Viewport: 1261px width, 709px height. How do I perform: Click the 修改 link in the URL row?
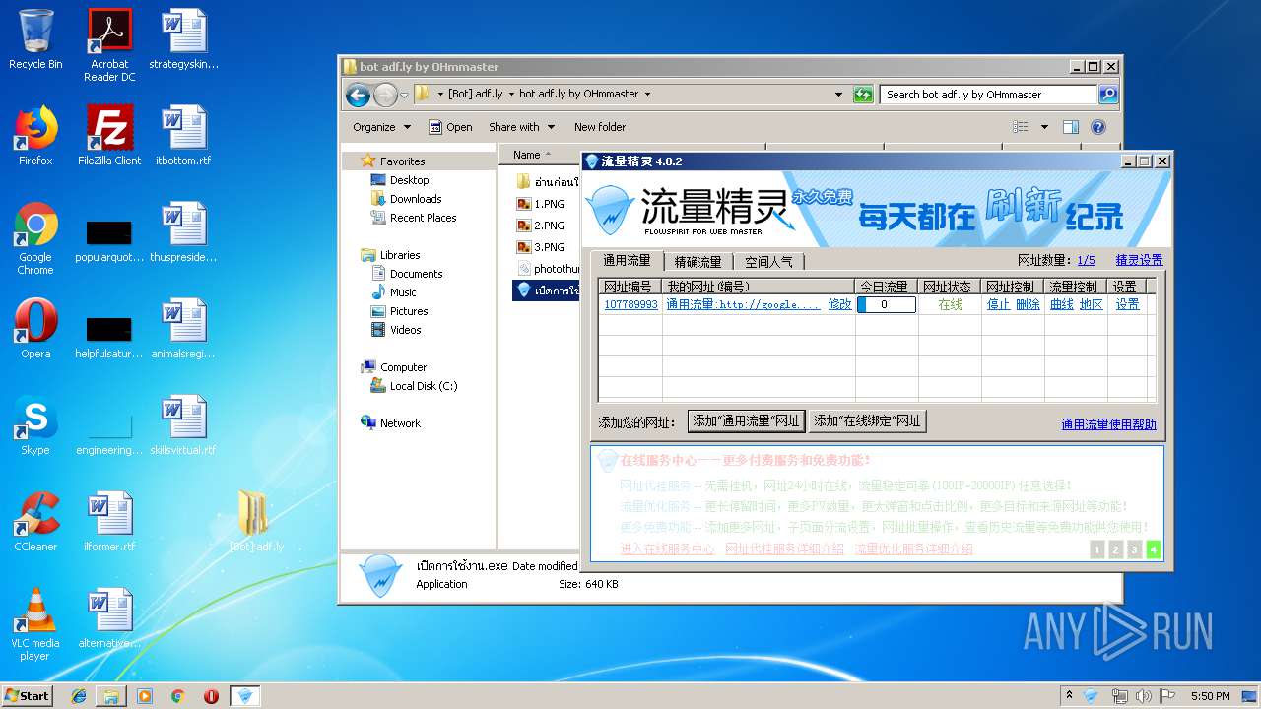click(839, 304)
